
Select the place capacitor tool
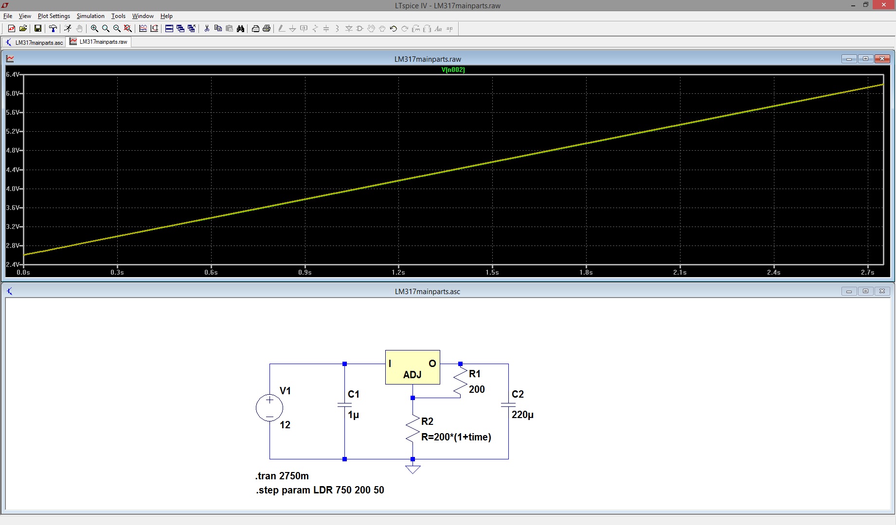tap(326, 29)
